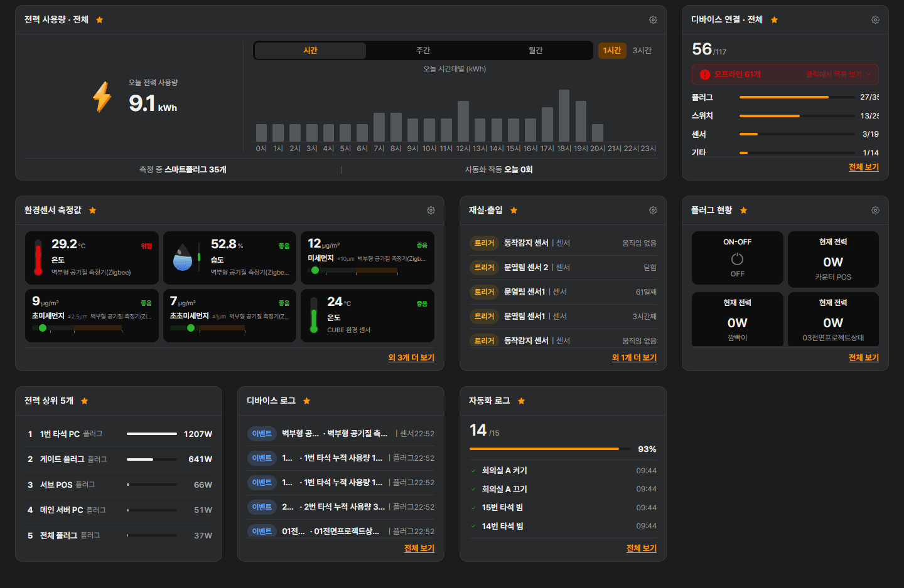Select the 1번 타석 PC row
Image resolution: width=904 pixels, height=588 pixels.
click(120, 434)
